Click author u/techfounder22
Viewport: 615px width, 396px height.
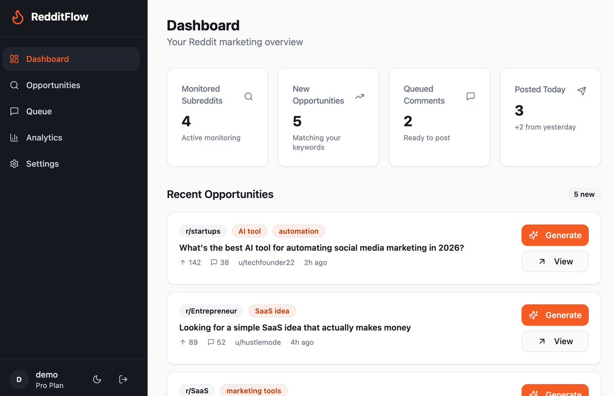[266, 262]
